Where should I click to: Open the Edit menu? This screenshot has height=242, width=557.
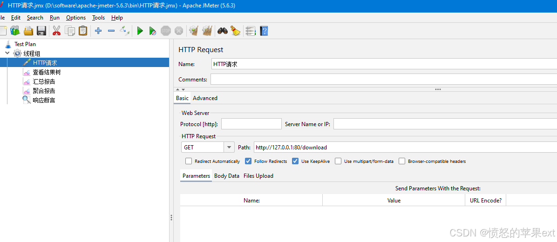16,18
